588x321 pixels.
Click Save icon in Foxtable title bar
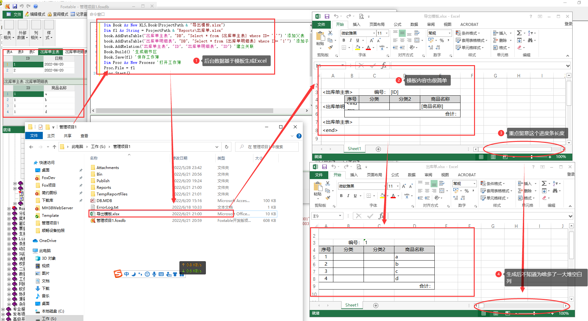(14, 6)
